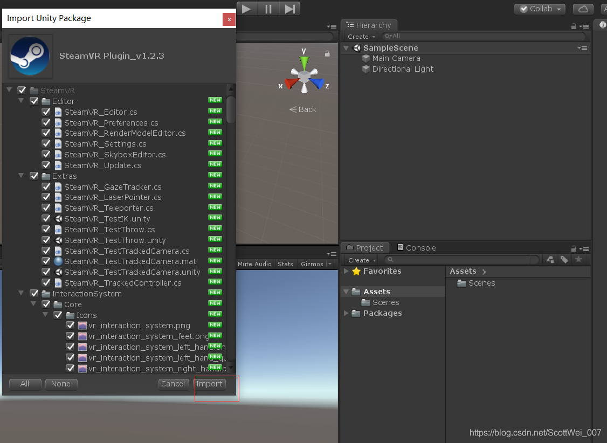
Task: Expand the Packages folder arrow
Action: point(346,313)
